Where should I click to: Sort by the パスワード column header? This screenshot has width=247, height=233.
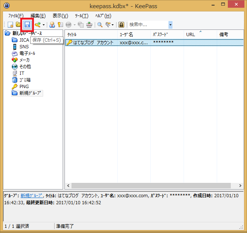point(167,35)
